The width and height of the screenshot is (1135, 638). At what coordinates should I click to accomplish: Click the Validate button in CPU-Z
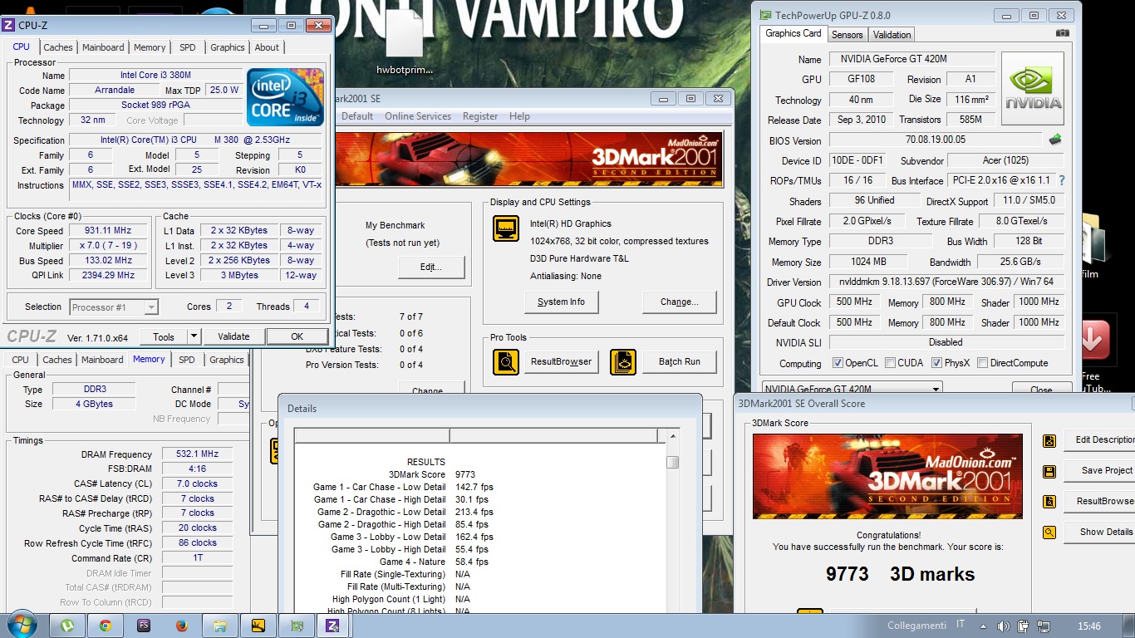pyautogui.click(x=233, y=336)
